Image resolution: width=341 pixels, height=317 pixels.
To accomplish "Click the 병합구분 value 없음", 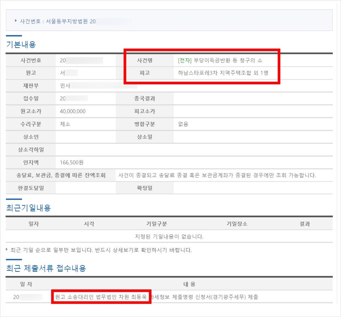I will point(183,124).
